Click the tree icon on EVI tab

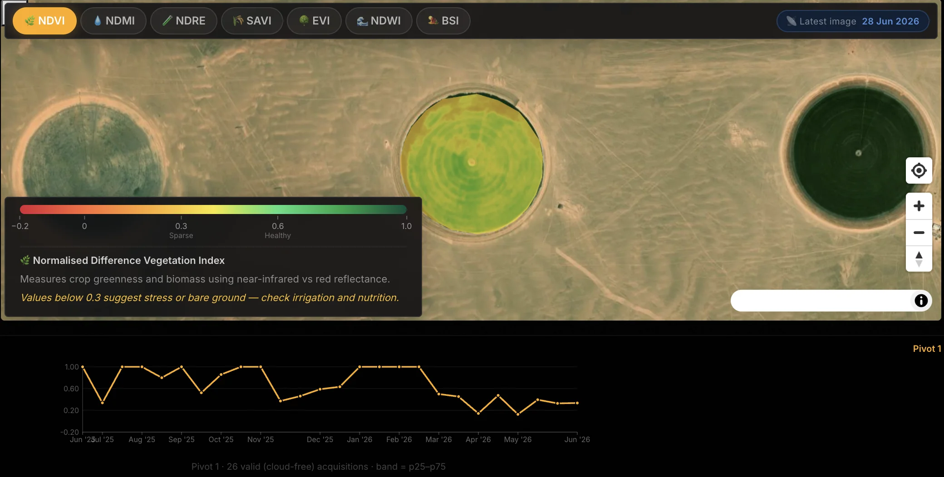point(304,20)
